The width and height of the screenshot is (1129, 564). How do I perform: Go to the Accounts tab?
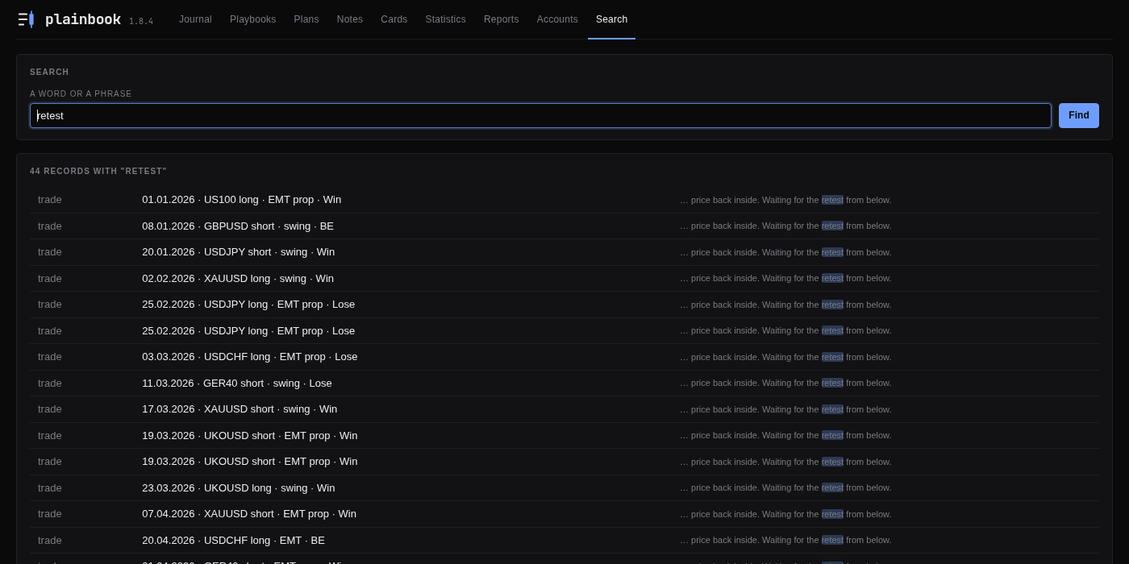[557, 19]
